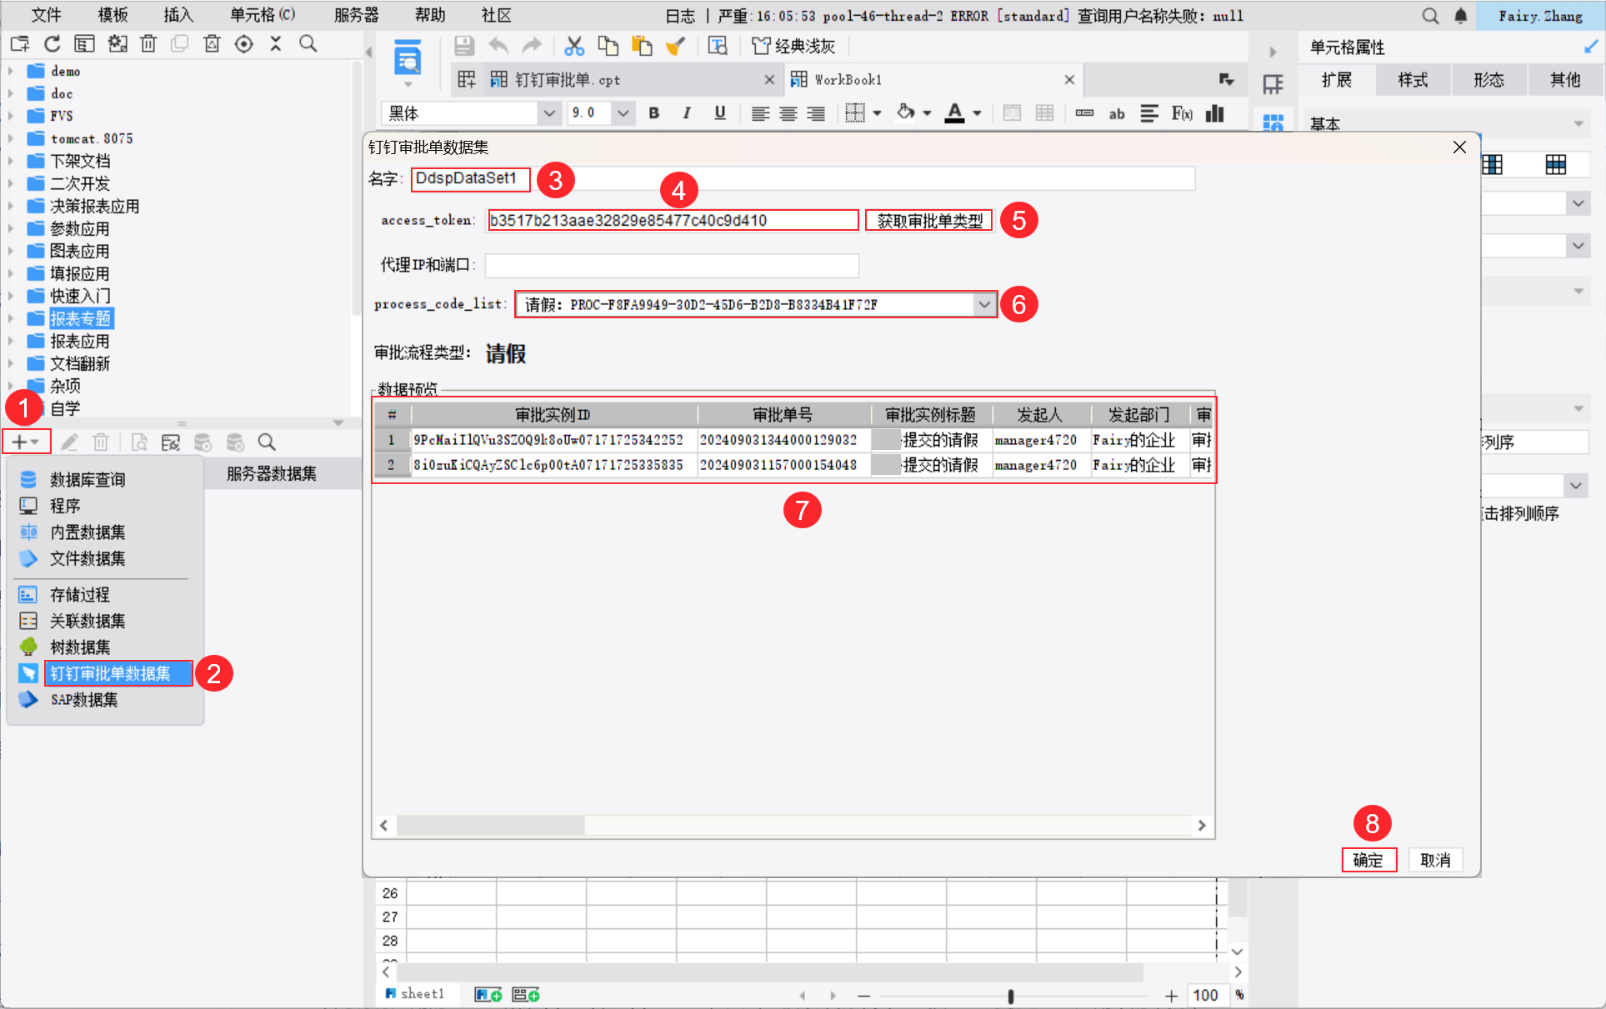Viewport: 1606px width, 1009px height.
Task: Click the save icon in toolbar
Action: (x=464, y=46)
